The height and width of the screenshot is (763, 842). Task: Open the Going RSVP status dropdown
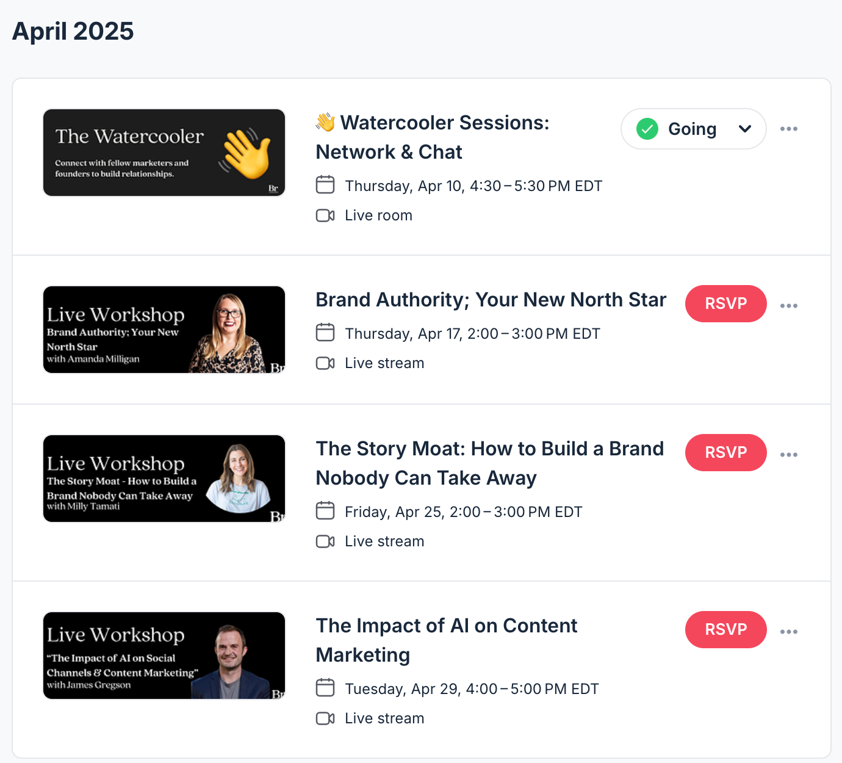click(694, 129)
